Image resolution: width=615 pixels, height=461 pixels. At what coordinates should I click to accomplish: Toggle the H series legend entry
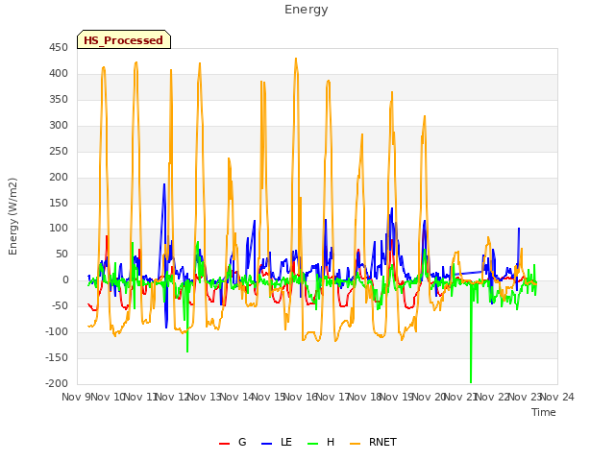(x=321, y=442)
